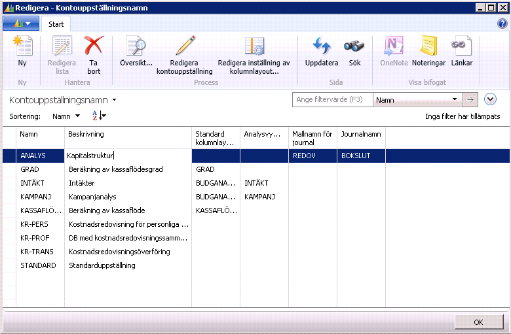Click Redigera kontouppställning pencil icon
The height and width of the screenshot is (334, 511).
point(185,46)
